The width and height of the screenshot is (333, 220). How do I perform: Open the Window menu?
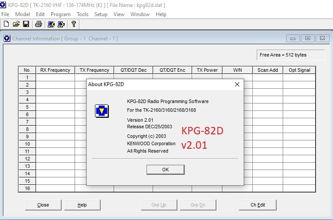(140, 14)
